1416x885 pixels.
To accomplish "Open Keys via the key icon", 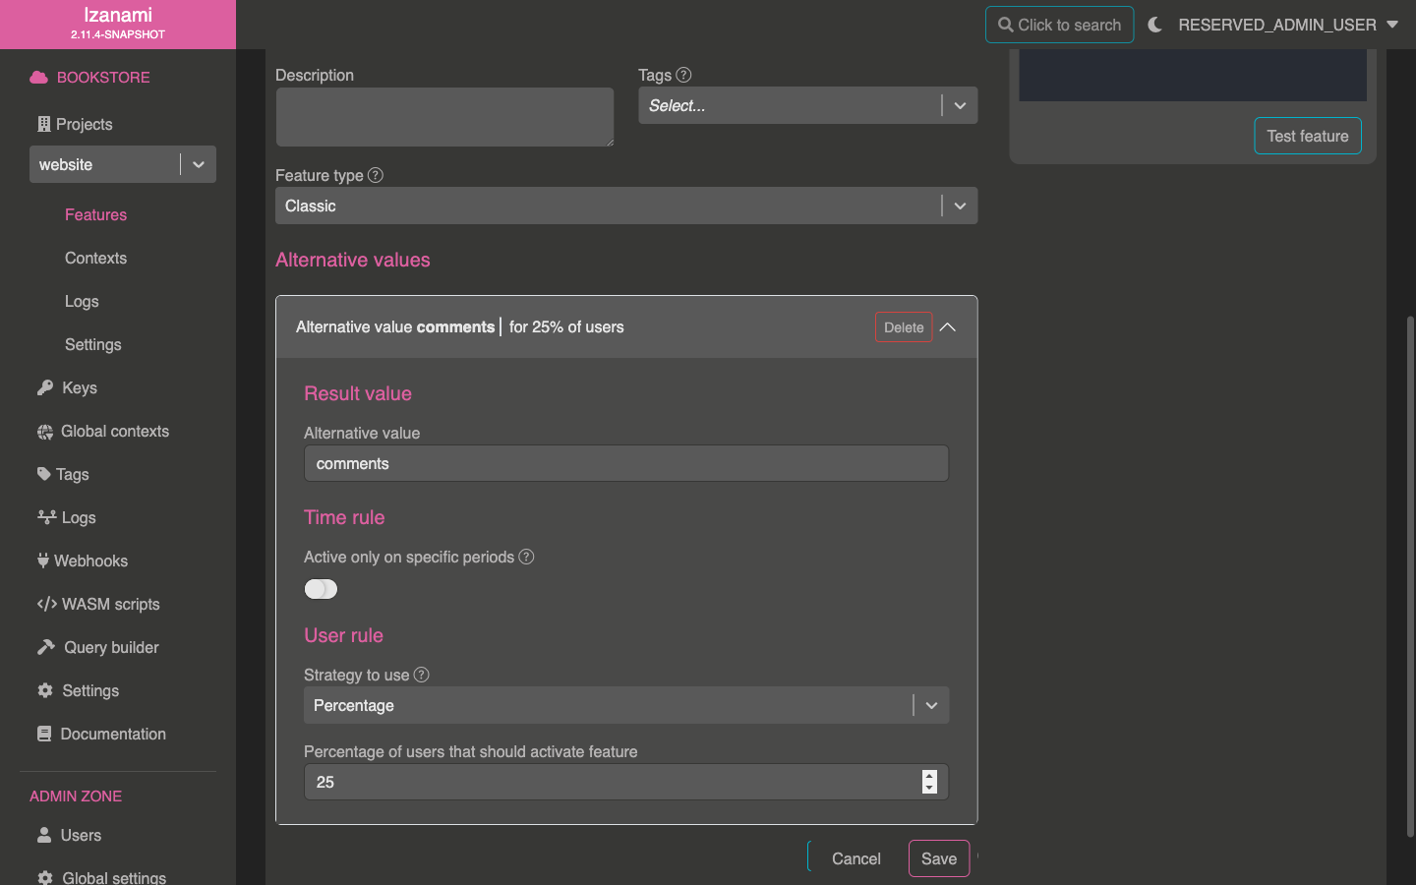I will (x=45, y=387).
